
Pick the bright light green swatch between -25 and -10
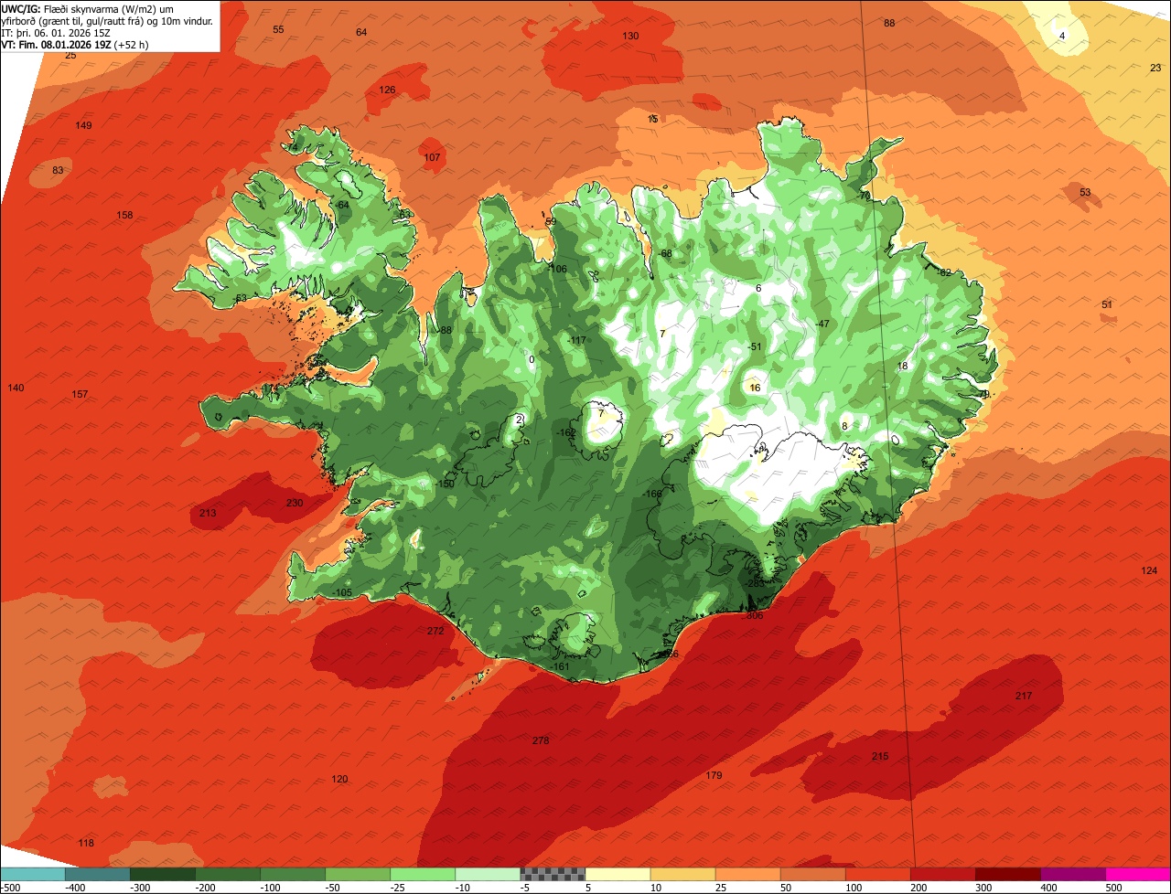click(422, 874)
